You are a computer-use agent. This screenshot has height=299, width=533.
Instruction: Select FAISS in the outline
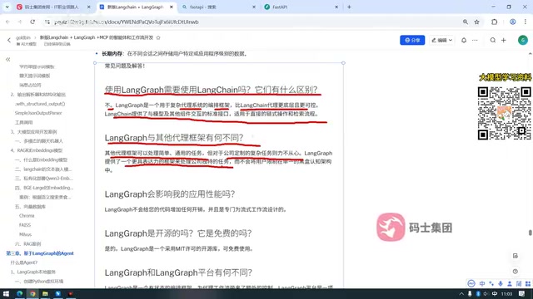[25, 225]
